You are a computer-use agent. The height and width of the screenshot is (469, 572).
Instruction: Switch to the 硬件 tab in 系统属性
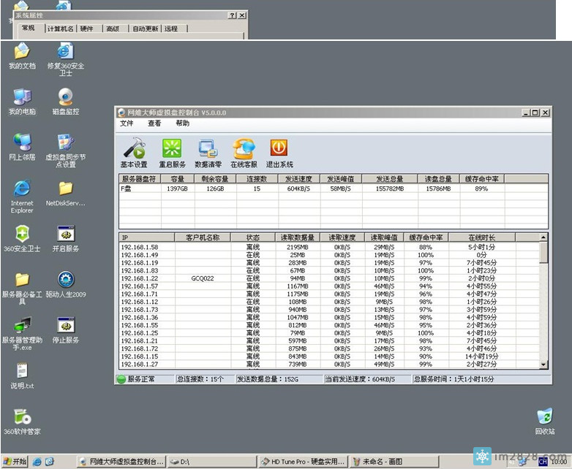pos(86,28)
